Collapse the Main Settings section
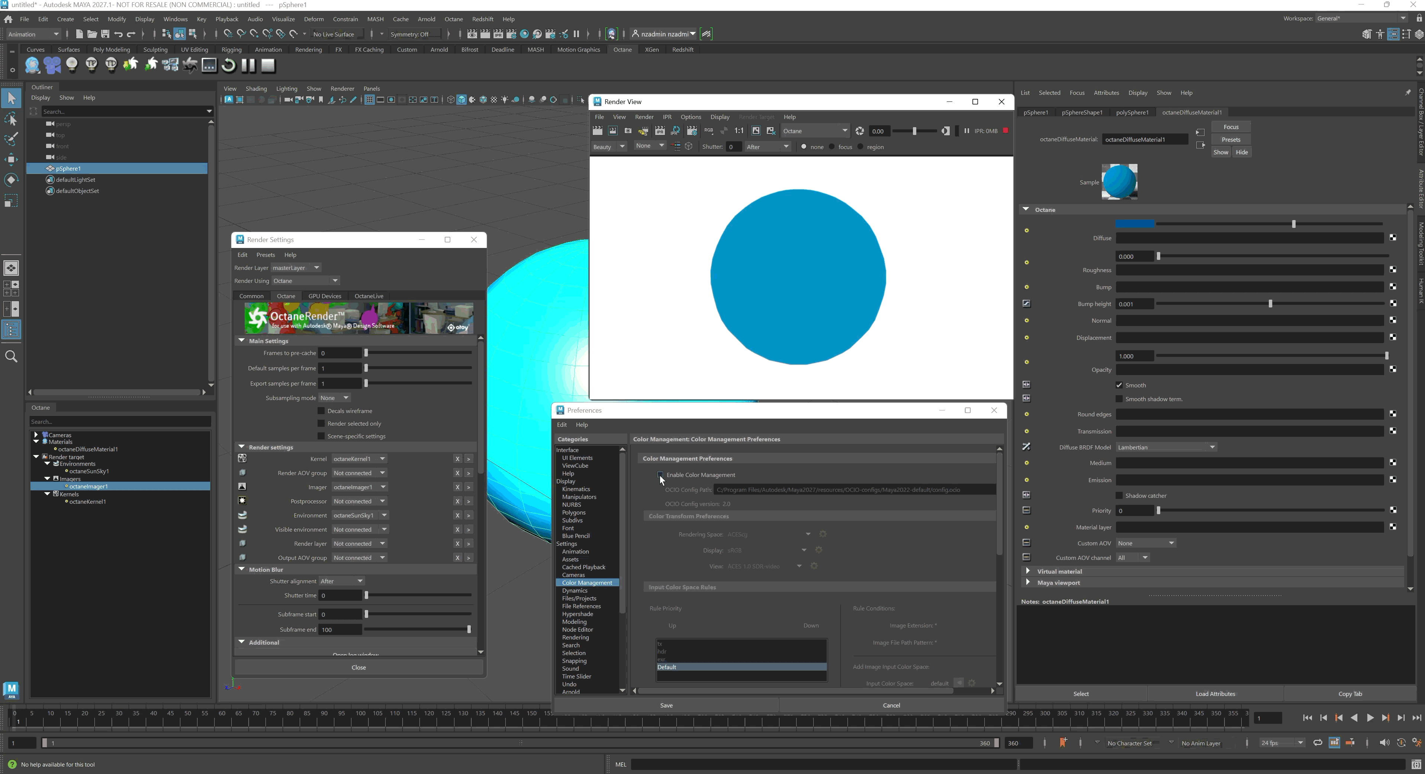The width and height of the screenshot is (1425, 774). (242, 341)
